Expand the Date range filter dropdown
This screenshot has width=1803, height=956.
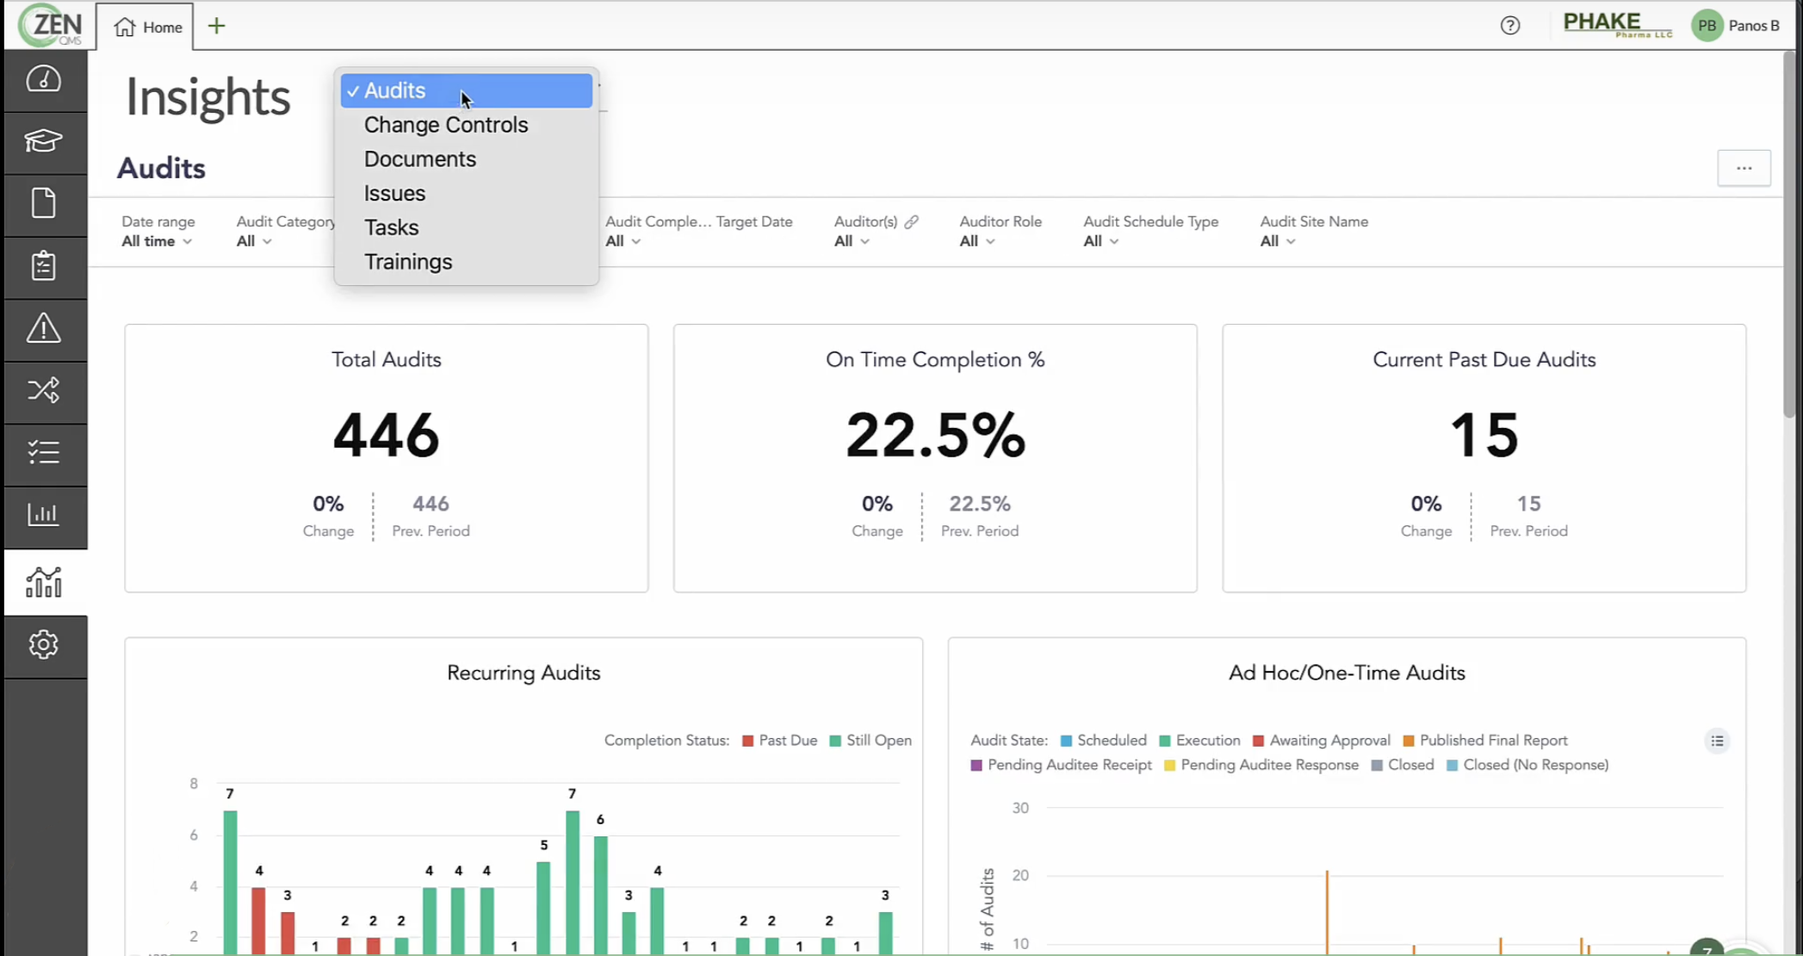156,241
